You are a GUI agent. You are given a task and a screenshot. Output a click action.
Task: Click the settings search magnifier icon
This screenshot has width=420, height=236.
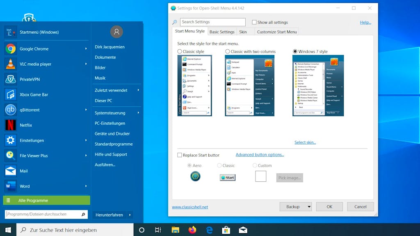(175, 22)
